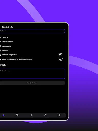98x131 pixels.
Task: Open the Profile tab in bottom navigation
Action: pos(59,115)
